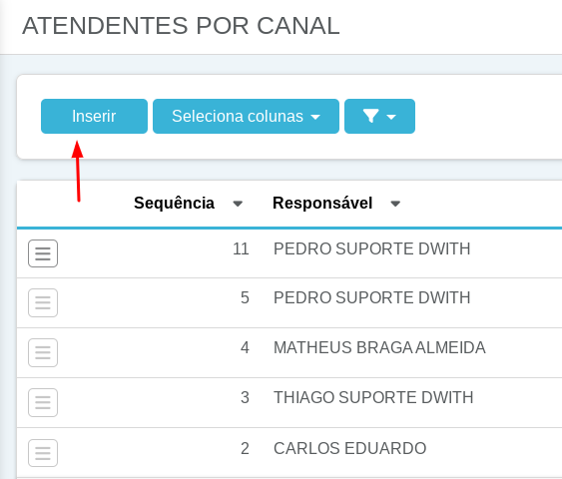Expand the Sequência column sort arrow
Image resolution: width=562 pixels, height=479 pixels.
(238, 204)
